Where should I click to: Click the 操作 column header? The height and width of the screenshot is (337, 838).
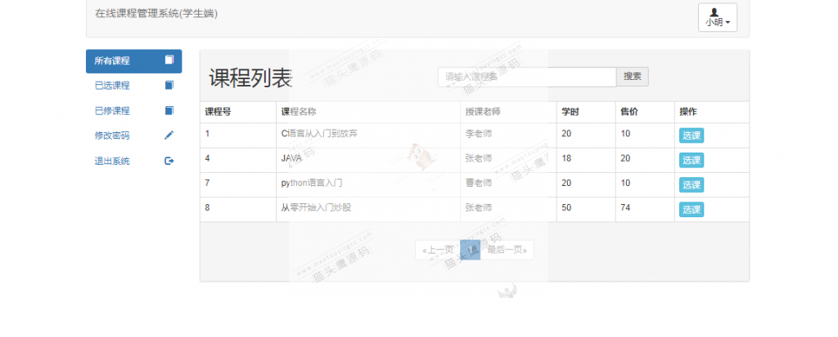688,112
